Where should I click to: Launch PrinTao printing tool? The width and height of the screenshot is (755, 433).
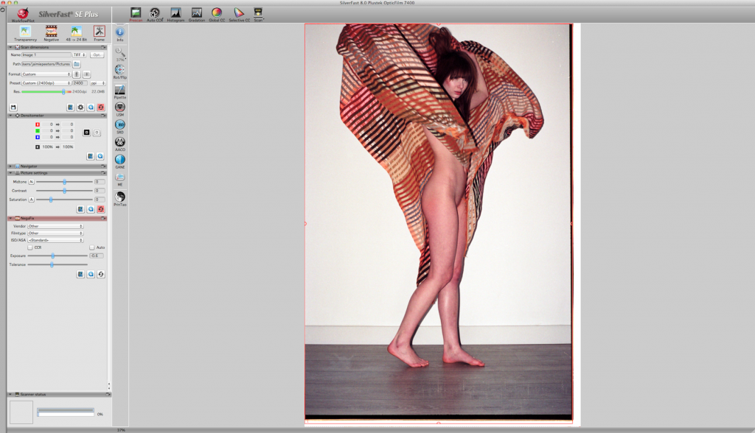click(120, 199)
